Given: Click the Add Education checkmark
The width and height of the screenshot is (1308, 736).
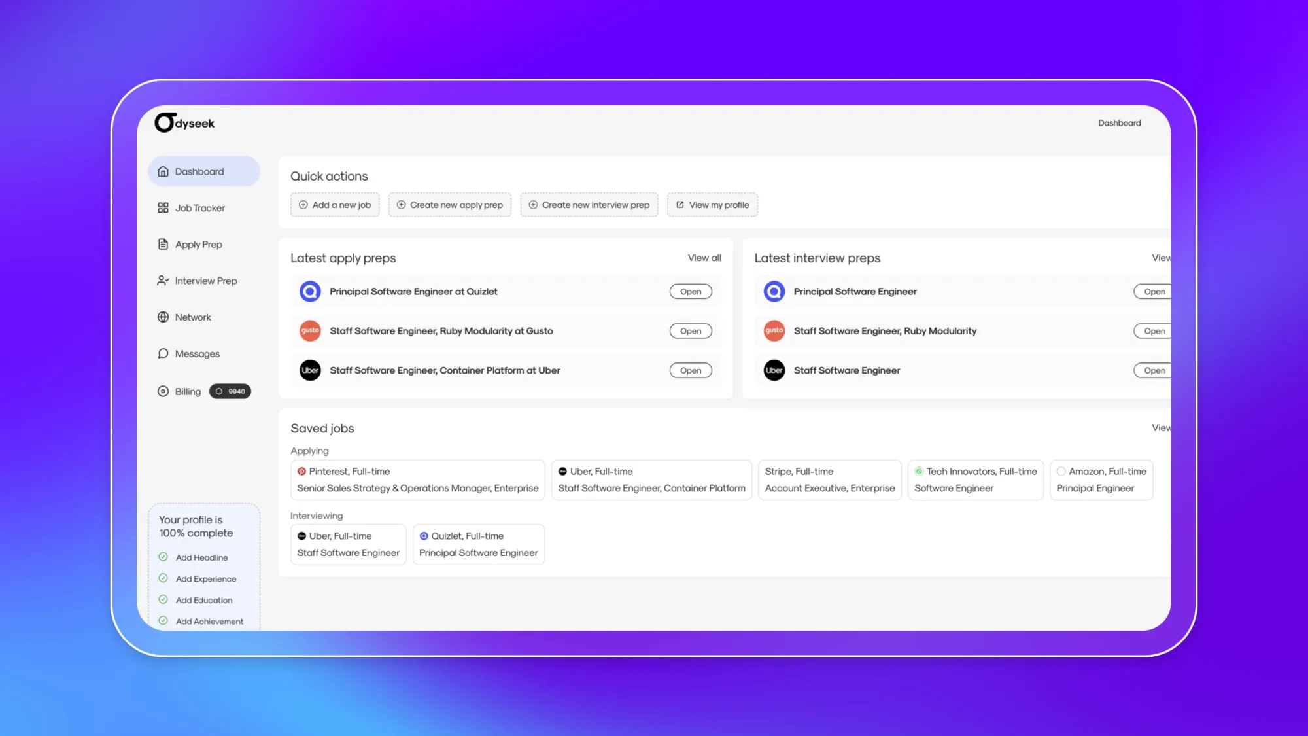Looking at the screenshot, I should tap(163, 599).
